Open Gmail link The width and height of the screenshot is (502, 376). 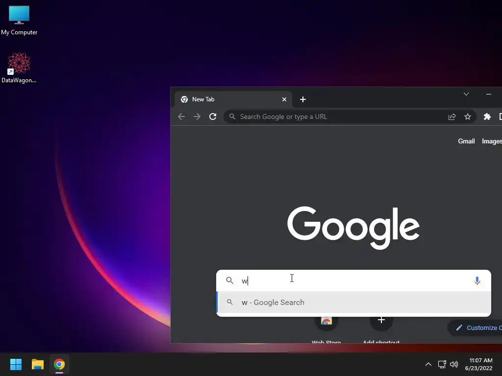[x=466, y=141]
